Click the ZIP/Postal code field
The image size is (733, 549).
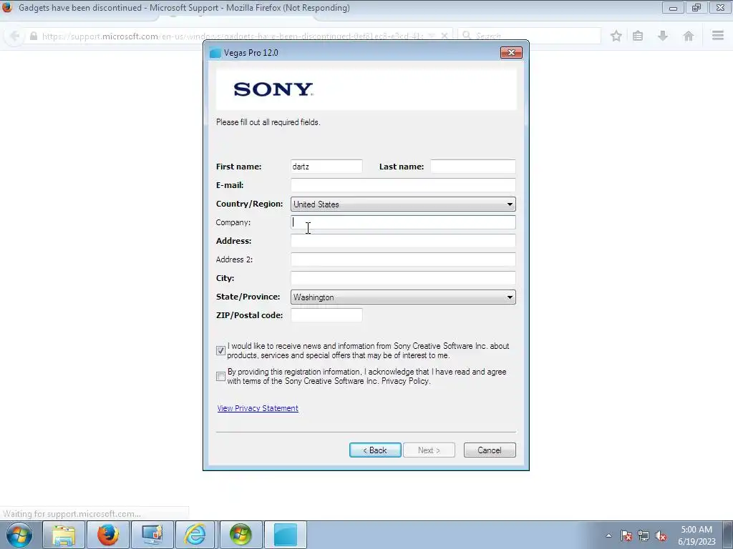tap(326, 315)
